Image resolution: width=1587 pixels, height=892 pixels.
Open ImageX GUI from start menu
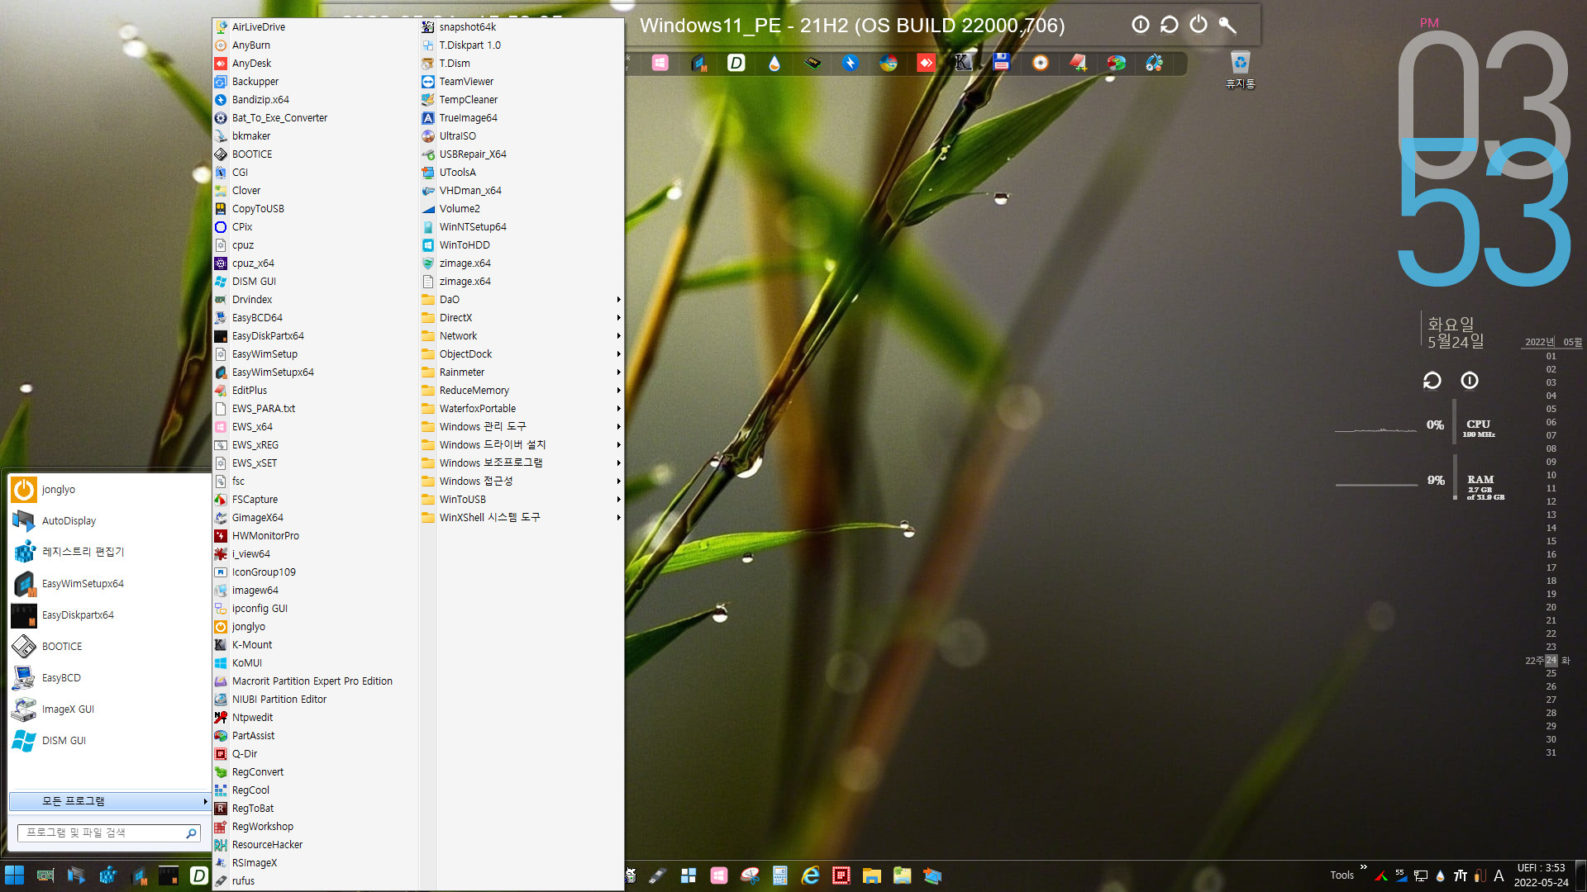point(109,709)
